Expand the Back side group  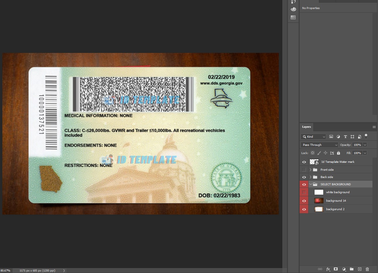tap(310, 177)
